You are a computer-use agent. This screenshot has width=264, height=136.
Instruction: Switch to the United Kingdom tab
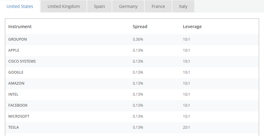[x=64, y=6]
